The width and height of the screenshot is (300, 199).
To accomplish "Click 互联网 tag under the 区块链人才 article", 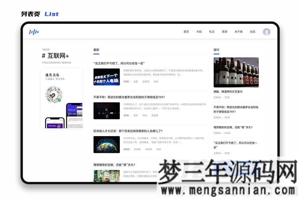I will (149, 149).
